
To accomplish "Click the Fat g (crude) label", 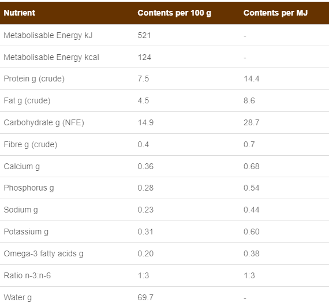I will [27, 100].
